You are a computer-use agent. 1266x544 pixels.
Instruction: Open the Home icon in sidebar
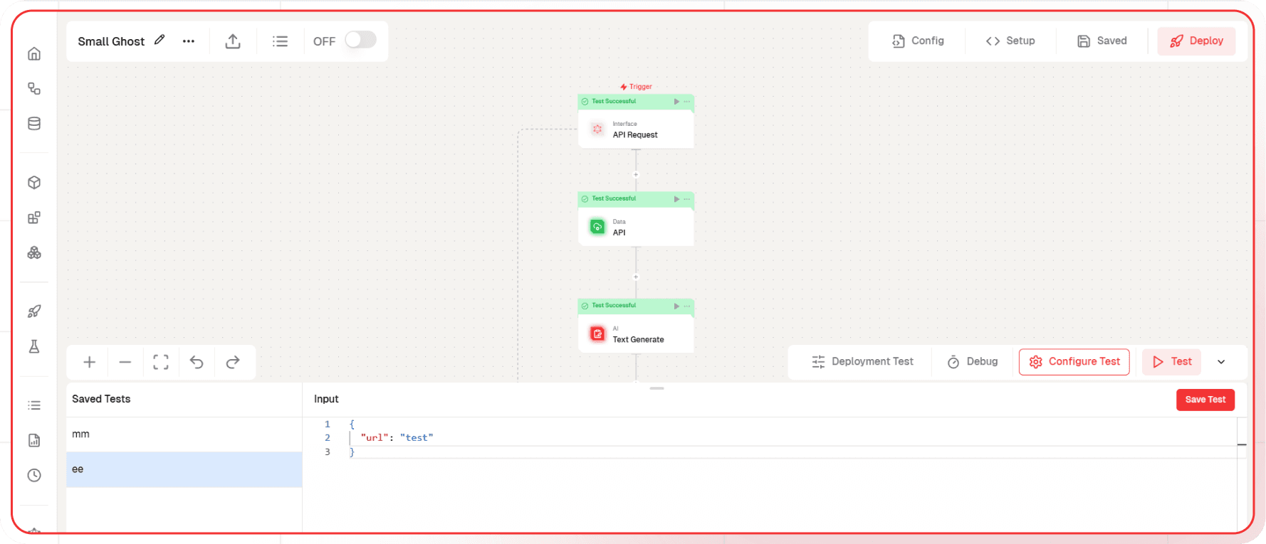[34, 54]
